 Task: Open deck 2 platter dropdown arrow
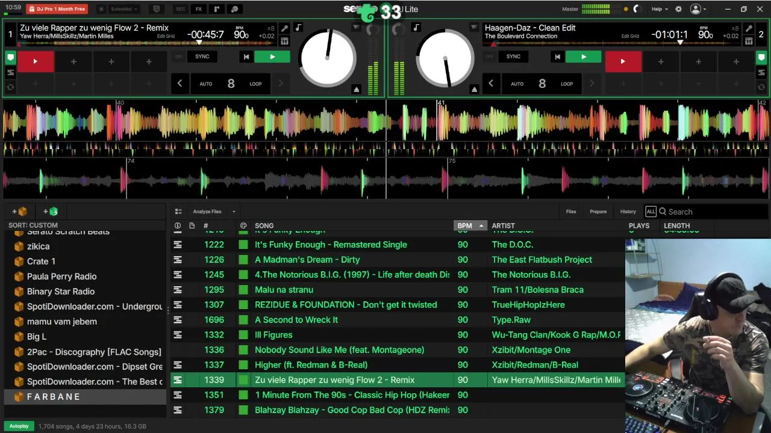[x=474, y=28]
